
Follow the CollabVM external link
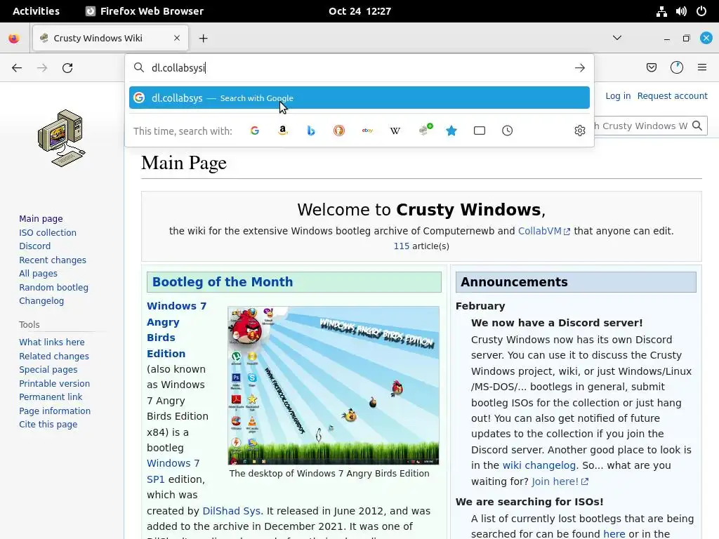coord(544,231)
